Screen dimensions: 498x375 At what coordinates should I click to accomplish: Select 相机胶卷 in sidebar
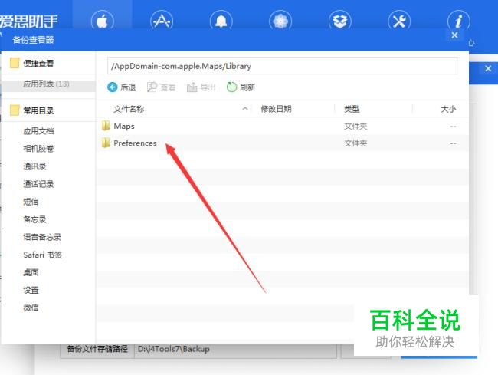38,149
